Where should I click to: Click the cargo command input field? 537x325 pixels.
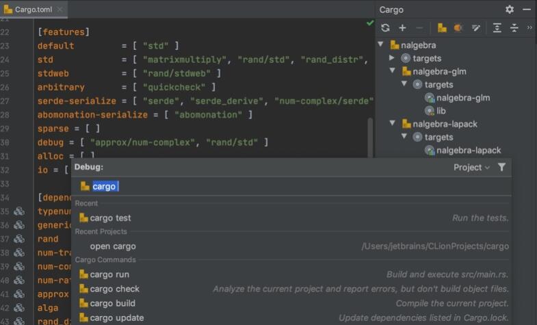291,186
